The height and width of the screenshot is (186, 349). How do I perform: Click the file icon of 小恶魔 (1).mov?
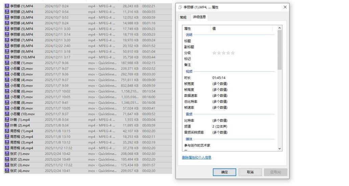(x=7, y=63)
